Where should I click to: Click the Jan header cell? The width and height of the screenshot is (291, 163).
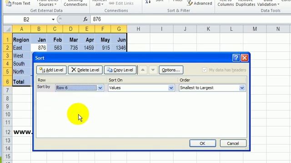point(39,40)
